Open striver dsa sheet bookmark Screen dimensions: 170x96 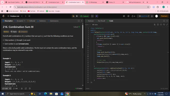click(12, 11)
